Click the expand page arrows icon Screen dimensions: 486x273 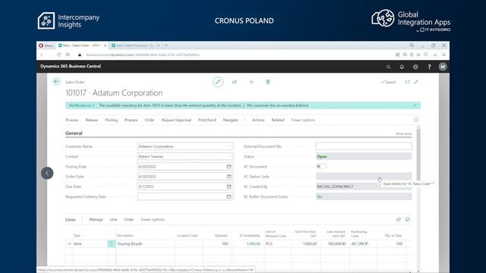(416, 82)
